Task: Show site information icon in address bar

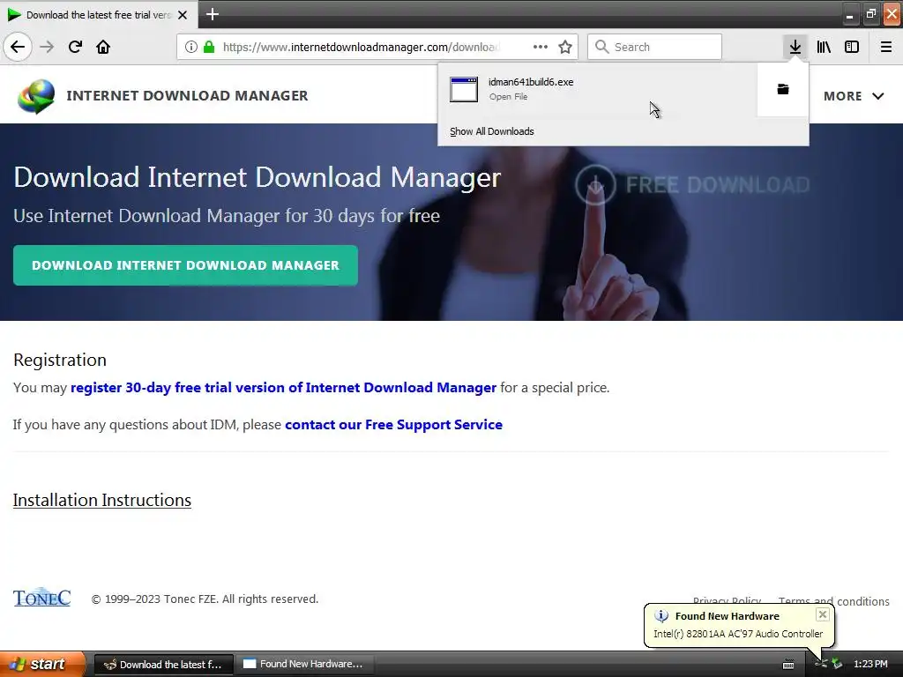Action: tap(191, 47)
